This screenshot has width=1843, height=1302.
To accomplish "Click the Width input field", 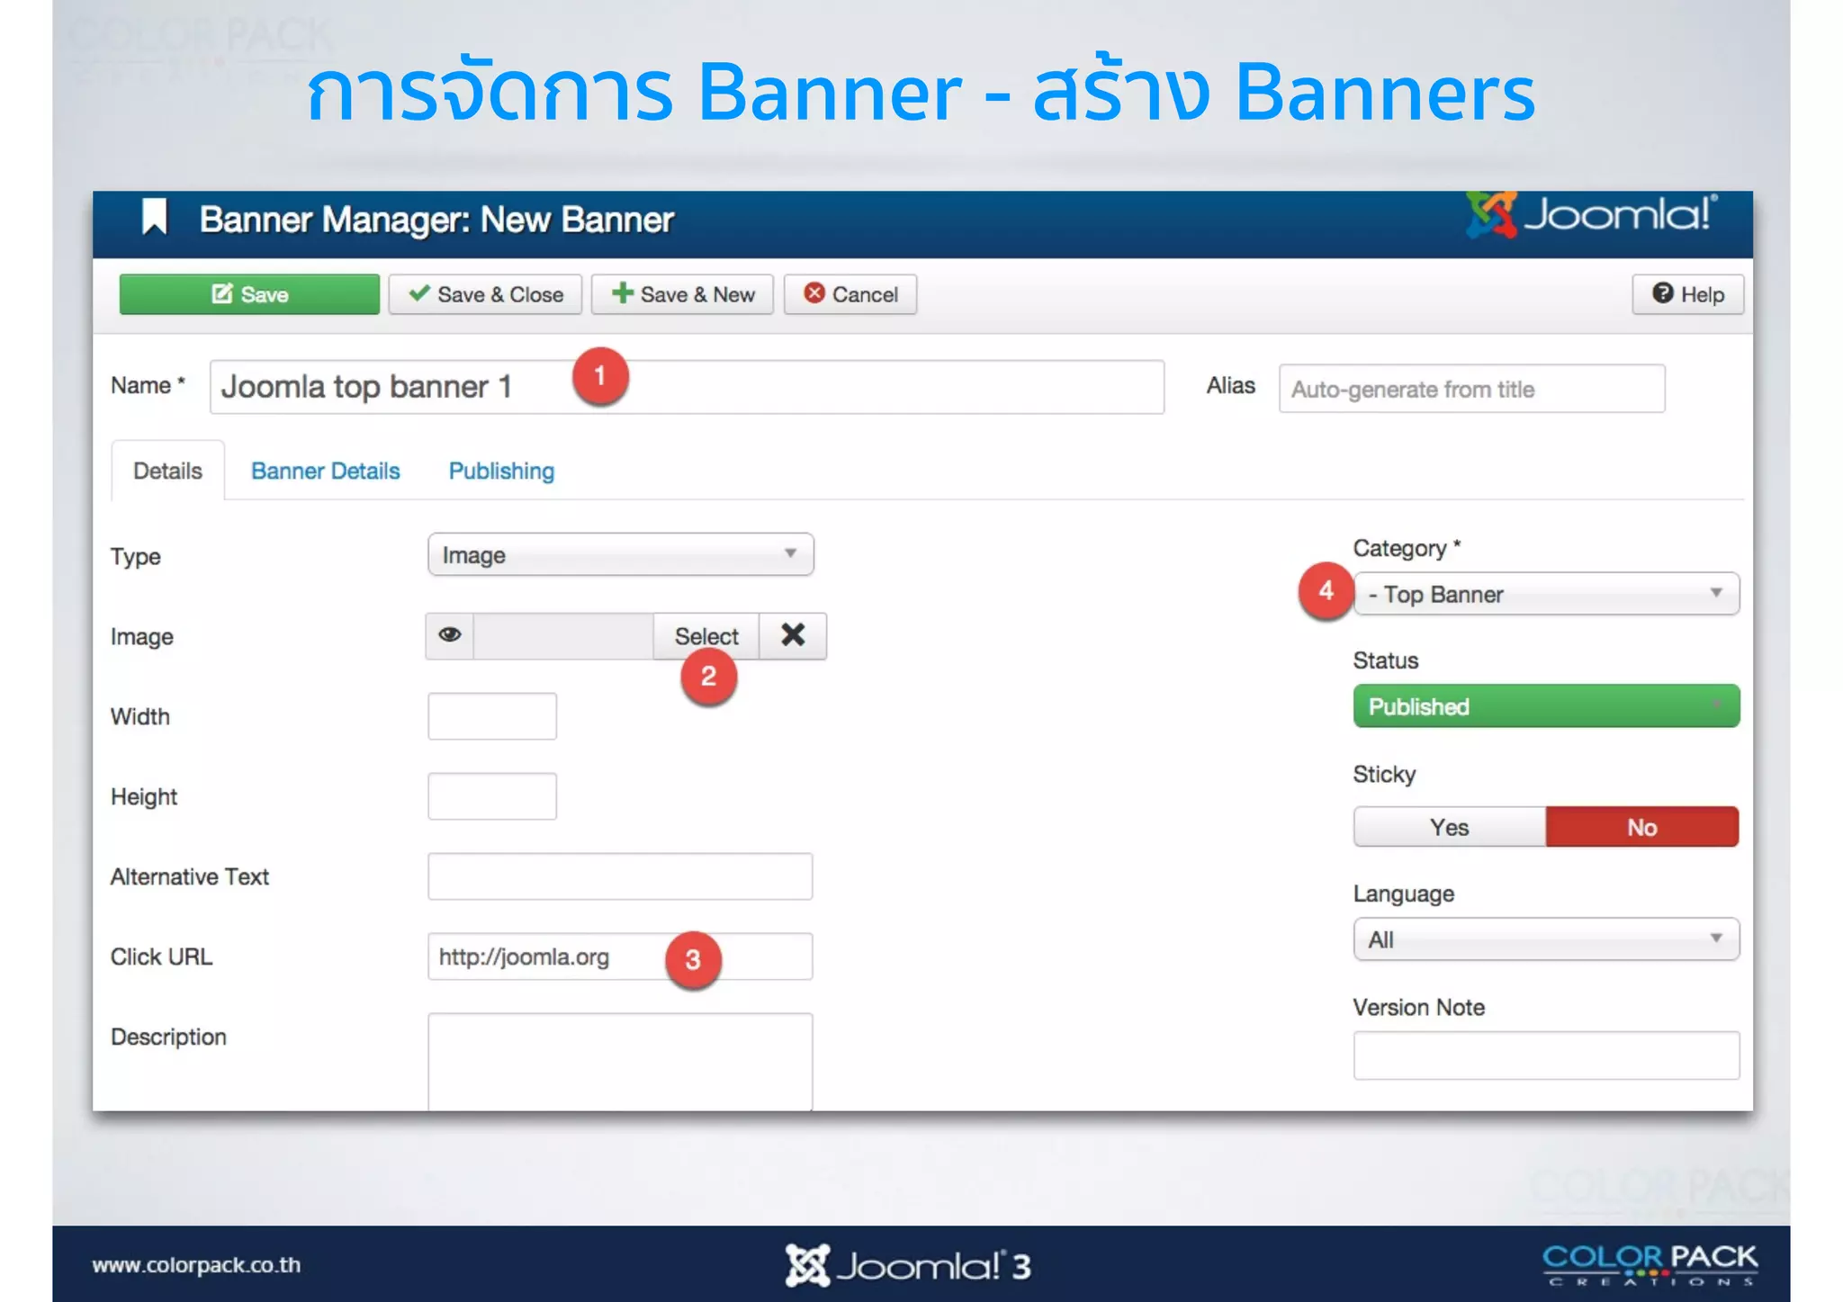I will click(492, 716).
